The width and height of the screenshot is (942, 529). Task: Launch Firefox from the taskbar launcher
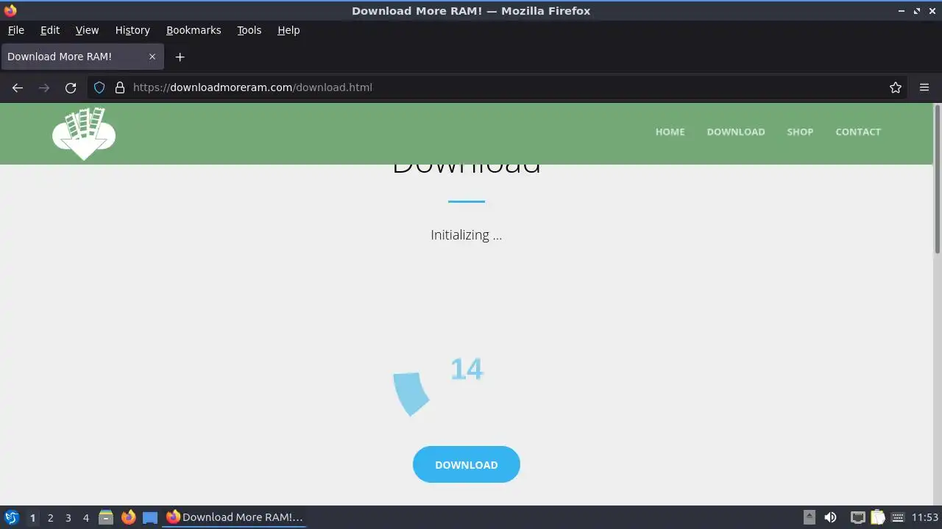point(128,517)
